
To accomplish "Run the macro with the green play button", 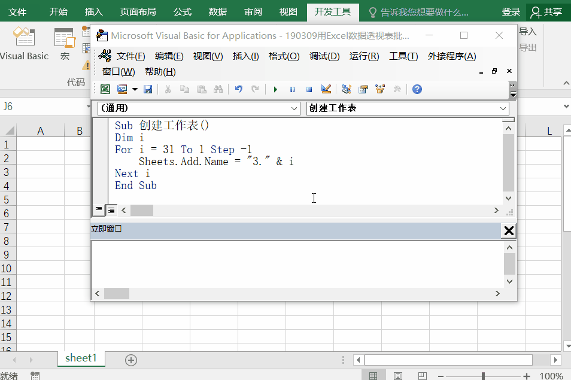I will click(x=276, y=89).
